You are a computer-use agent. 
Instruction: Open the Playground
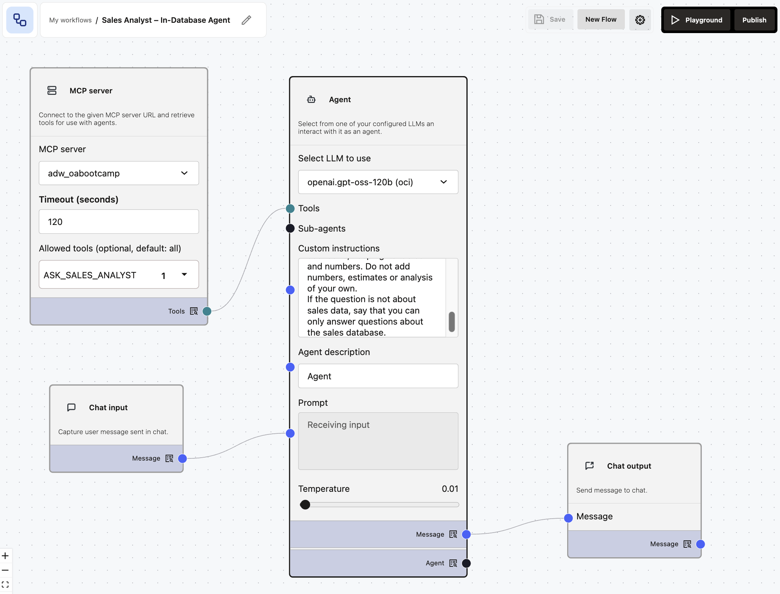pyautogui.click(x=697, y=20)
